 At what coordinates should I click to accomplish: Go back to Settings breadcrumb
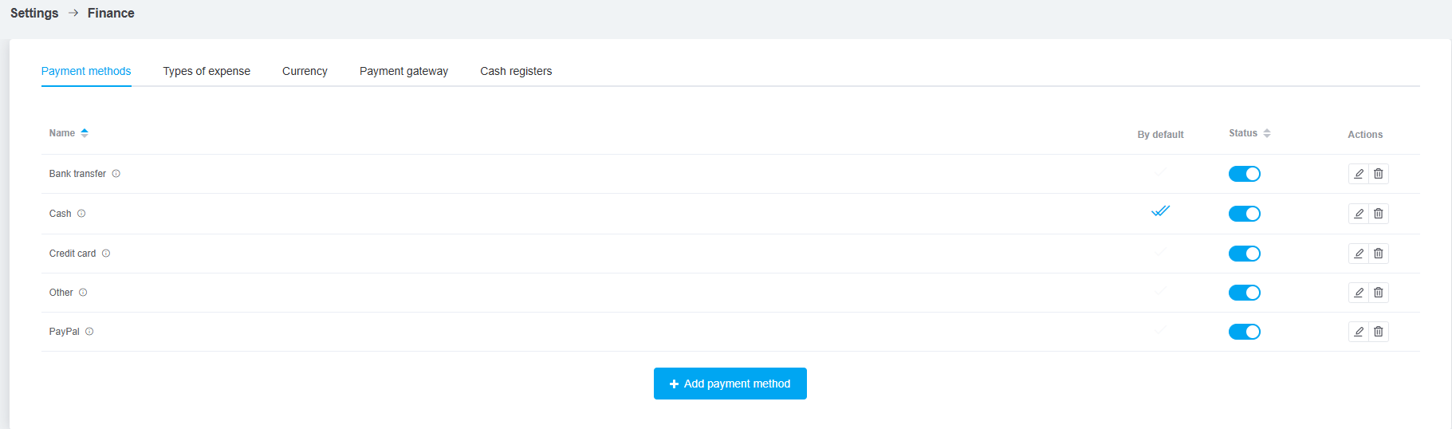(x=34, y=13)
